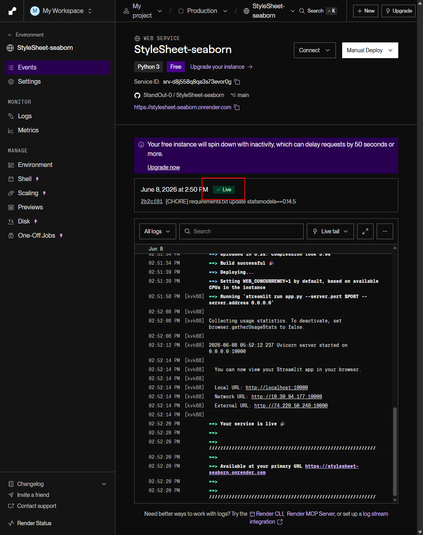423x535 pixels.
Task: Click the log panel scroll-down arrow
Action: tap(395, 500)
